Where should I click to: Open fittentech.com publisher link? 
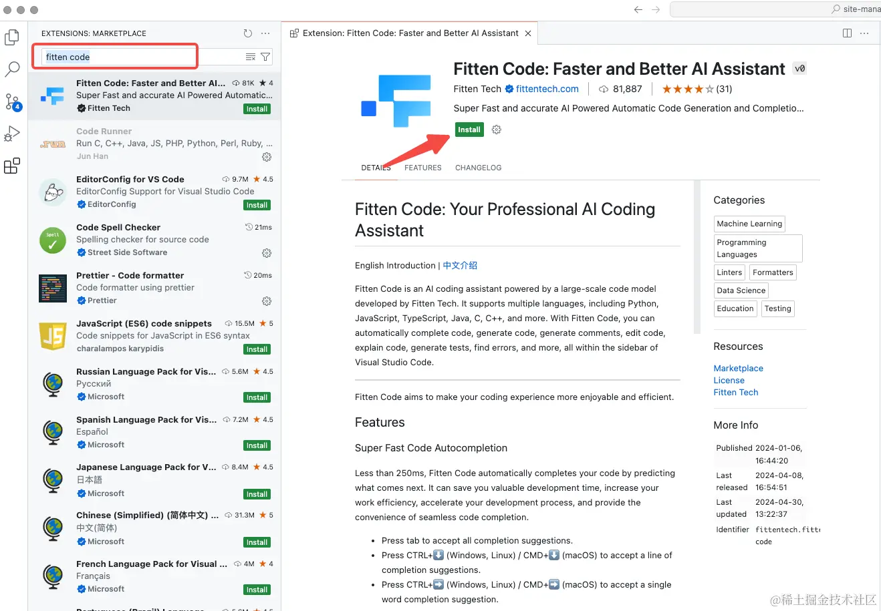(547, 89)
